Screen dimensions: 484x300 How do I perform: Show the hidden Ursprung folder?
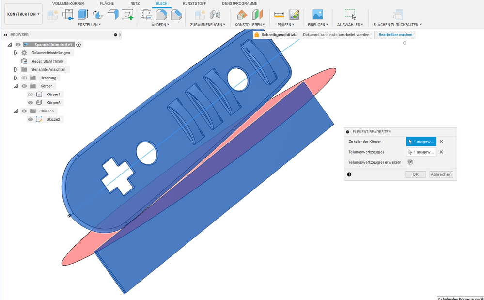24,78
